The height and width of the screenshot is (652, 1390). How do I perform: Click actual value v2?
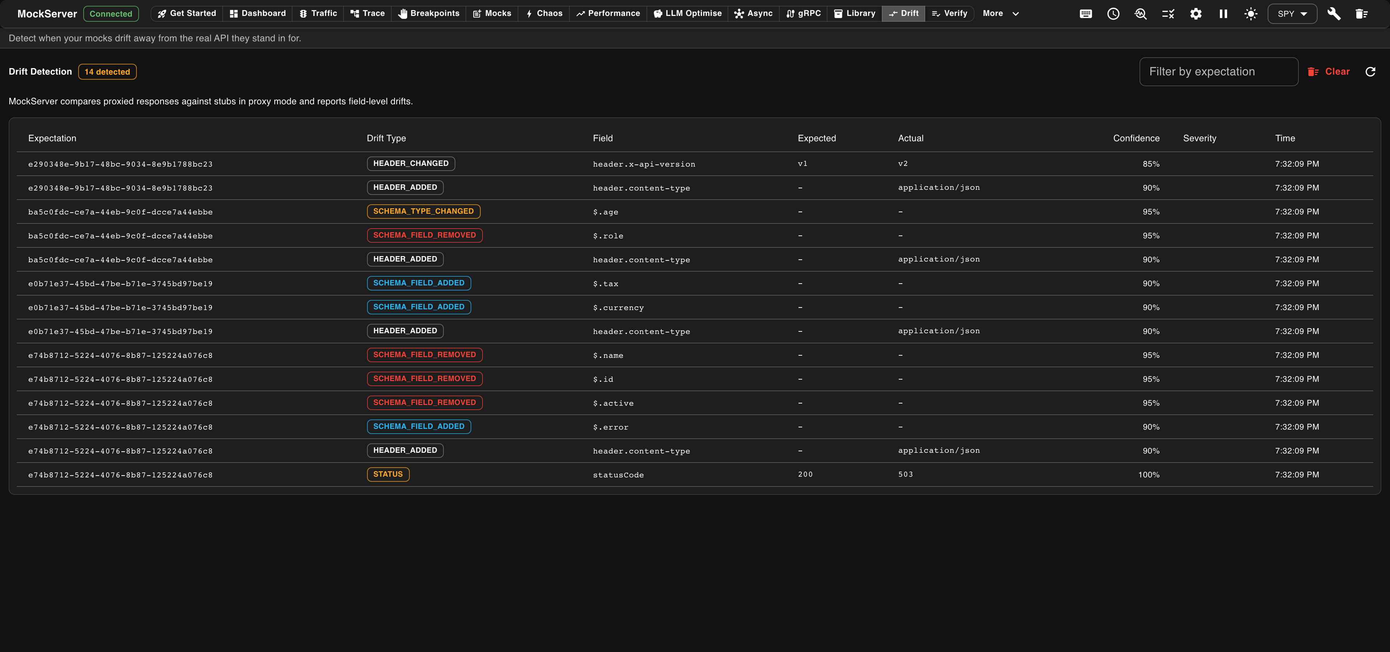point(903,163)
